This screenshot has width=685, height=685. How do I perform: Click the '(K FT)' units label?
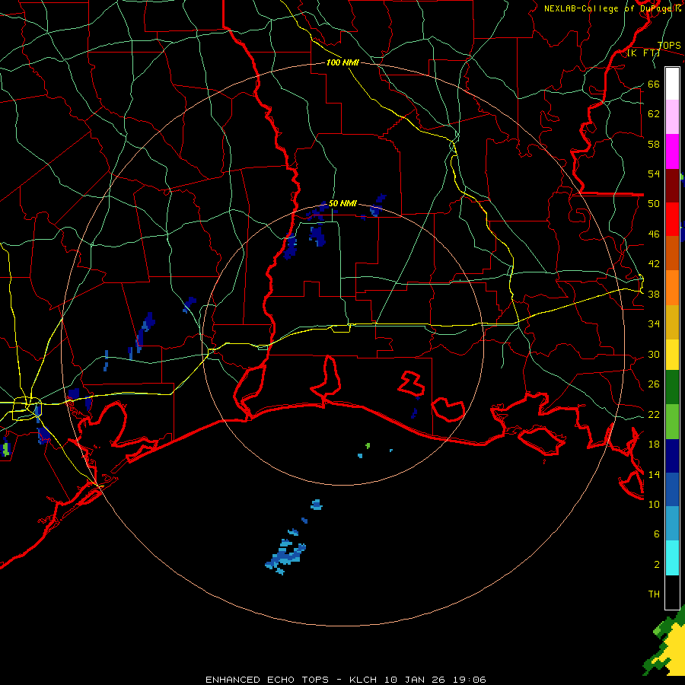tap(643, 53)
